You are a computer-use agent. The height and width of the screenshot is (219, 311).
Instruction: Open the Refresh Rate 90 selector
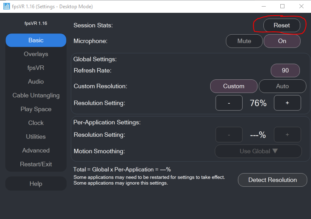[x=285, y=70]
